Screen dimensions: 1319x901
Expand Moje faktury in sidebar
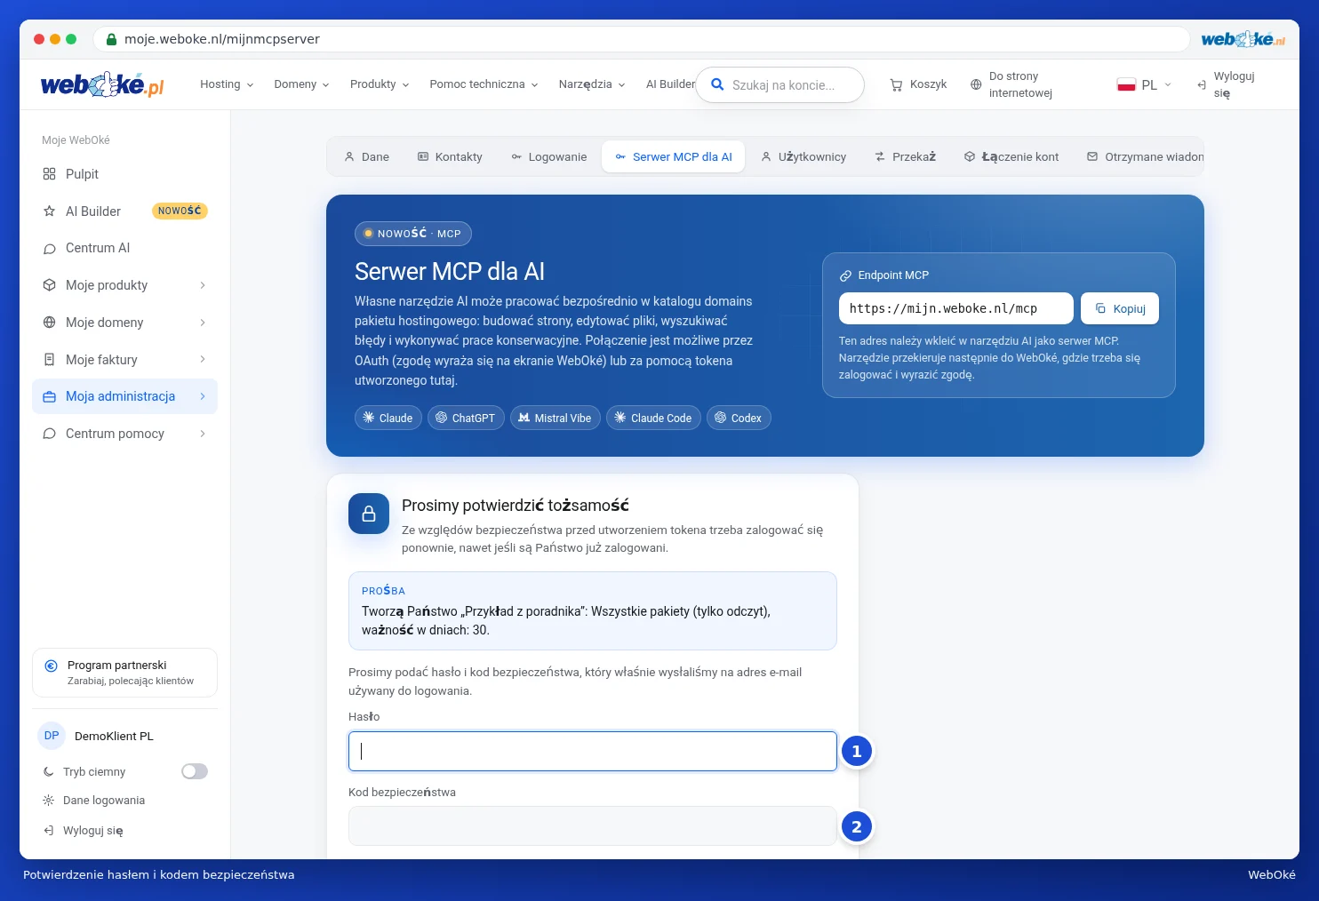(x=124, y=360)
